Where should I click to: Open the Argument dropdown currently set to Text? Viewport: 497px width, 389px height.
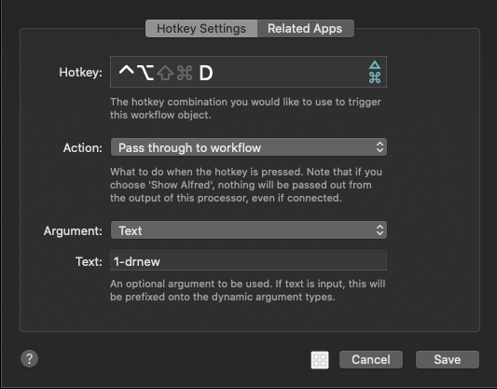(248, 230)
